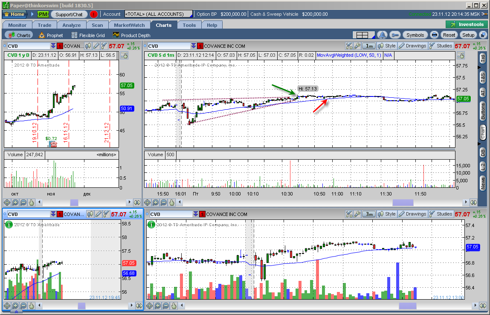Click the Symbols button
This screenshot has width=490, height=315.
(415, 35)
